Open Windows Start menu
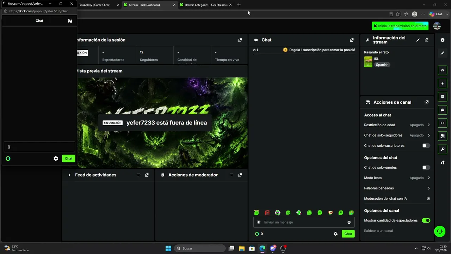 click(x=168, y=248)
